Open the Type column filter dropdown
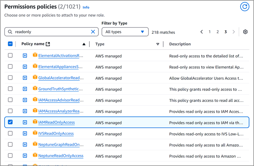Image resolution: width=254 pixels, height=166 pixels. 158,44
